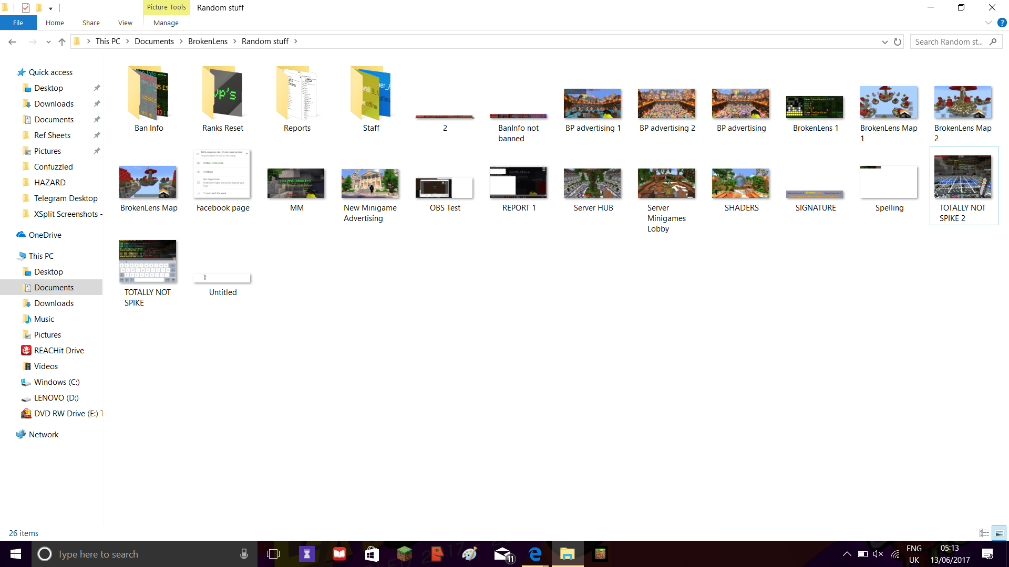Select OneDrive in navigation pane
The image size is (1009, 567).
(45, 235)
